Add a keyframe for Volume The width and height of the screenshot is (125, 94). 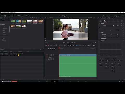tap(121, 26)
